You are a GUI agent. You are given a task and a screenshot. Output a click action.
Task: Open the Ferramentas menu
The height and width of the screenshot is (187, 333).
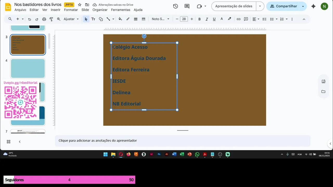(x=120, y=10)
